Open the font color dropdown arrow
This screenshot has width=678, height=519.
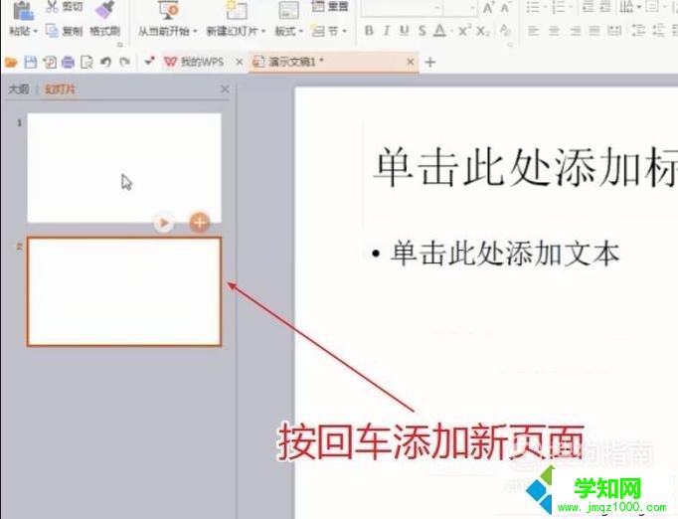(x=451, y=31)
